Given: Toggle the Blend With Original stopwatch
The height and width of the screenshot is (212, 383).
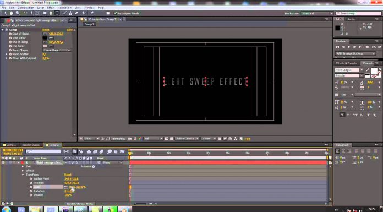Looking at the screenshot, I should 10,58.
